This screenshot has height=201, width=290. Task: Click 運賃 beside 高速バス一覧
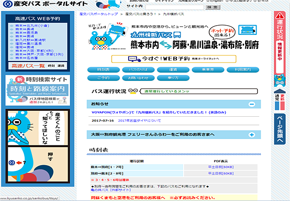[61, 66]
